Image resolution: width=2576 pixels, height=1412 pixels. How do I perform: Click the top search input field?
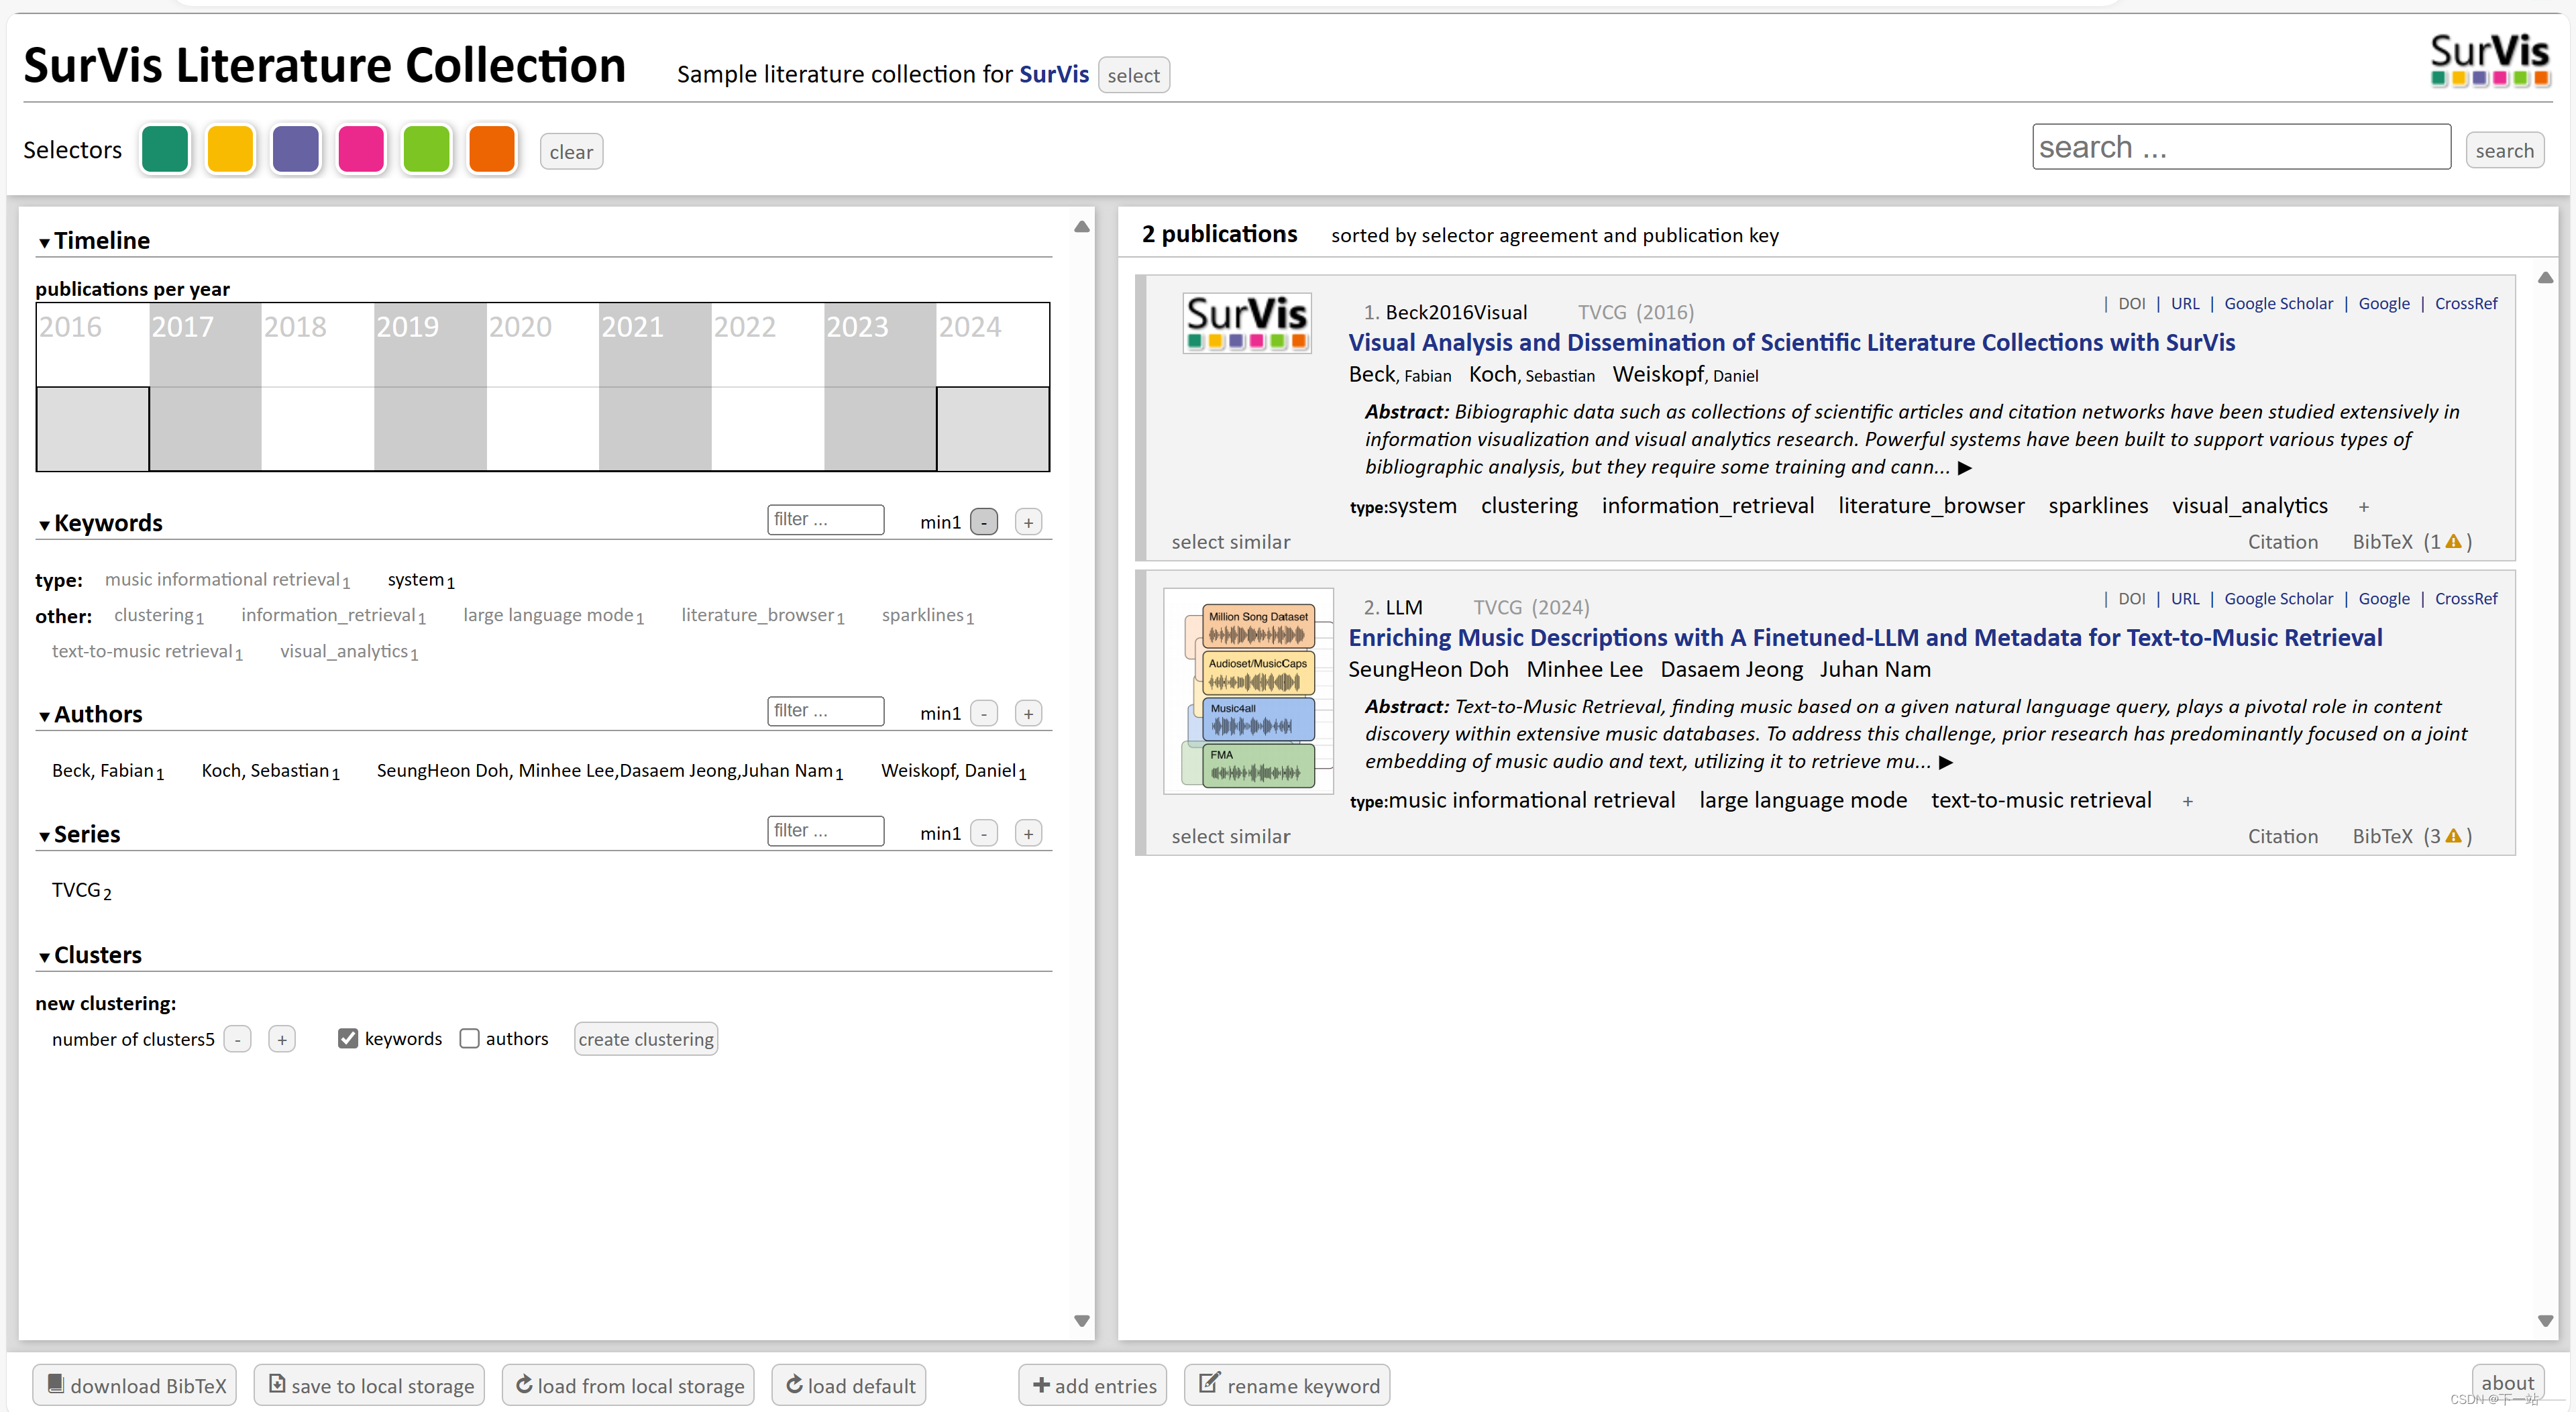pos(2240,147)
